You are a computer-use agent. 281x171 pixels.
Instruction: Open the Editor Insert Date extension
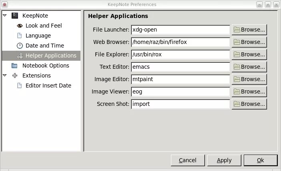pos(48,85)
